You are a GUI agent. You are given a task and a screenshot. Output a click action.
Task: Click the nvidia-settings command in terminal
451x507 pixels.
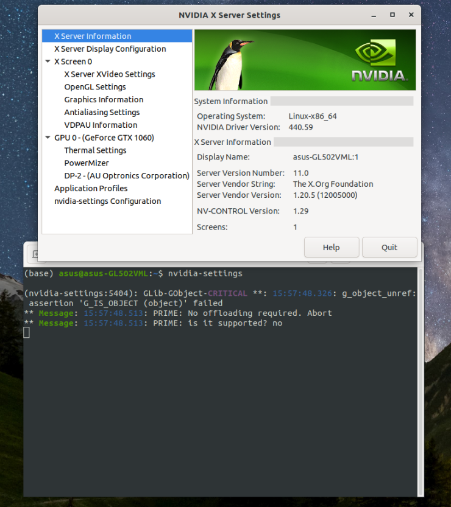pyautogui.click(x=205, y=273)
